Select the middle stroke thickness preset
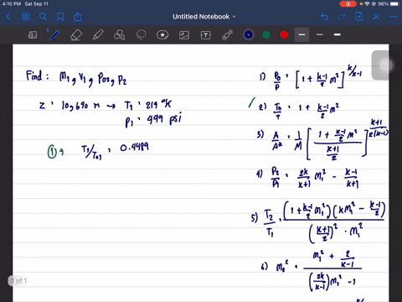This screenshot has width=402, height=302. [x=320, y=34]
